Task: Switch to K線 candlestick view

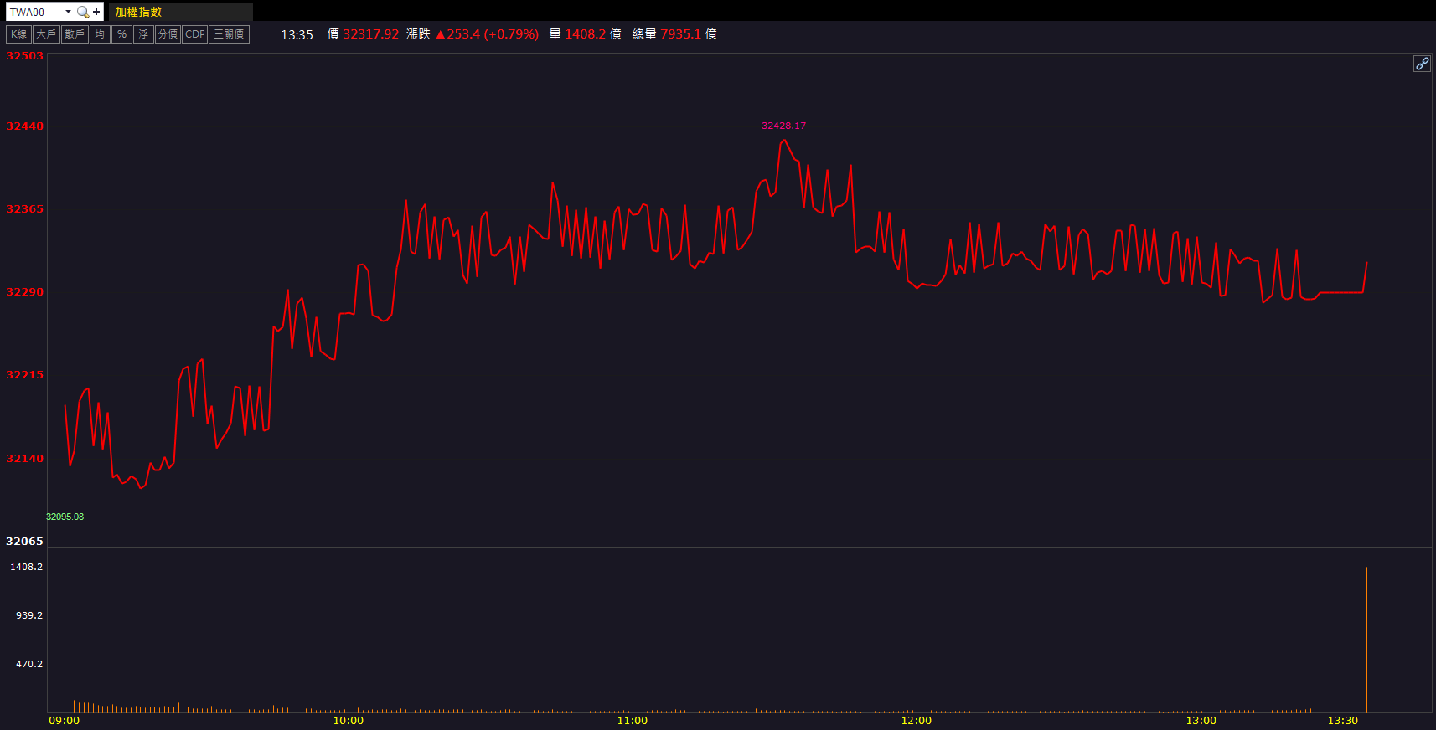Action: [18, 34]
